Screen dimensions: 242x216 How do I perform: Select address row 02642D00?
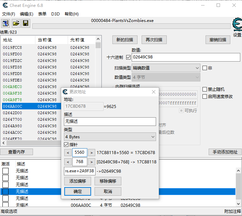click(32, 113)
